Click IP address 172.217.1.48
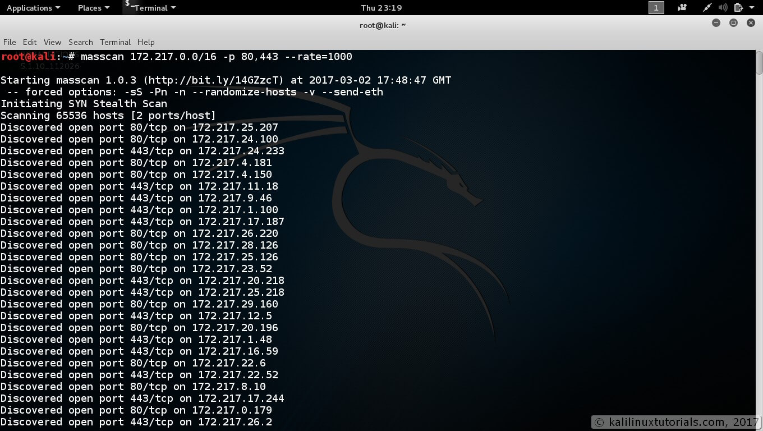 [x=235, y=340]
